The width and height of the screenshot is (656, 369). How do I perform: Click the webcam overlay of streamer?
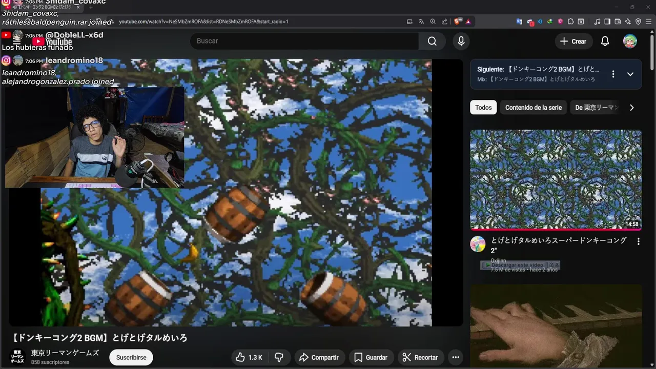(94, 137)
